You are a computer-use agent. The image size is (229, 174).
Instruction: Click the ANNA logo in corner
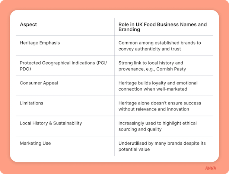210,168
